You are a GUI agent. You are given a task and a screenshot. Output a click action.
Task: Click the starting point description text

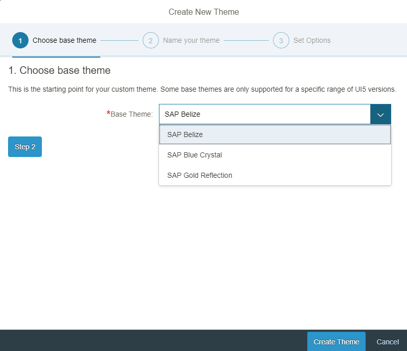[x=202, y=89]
